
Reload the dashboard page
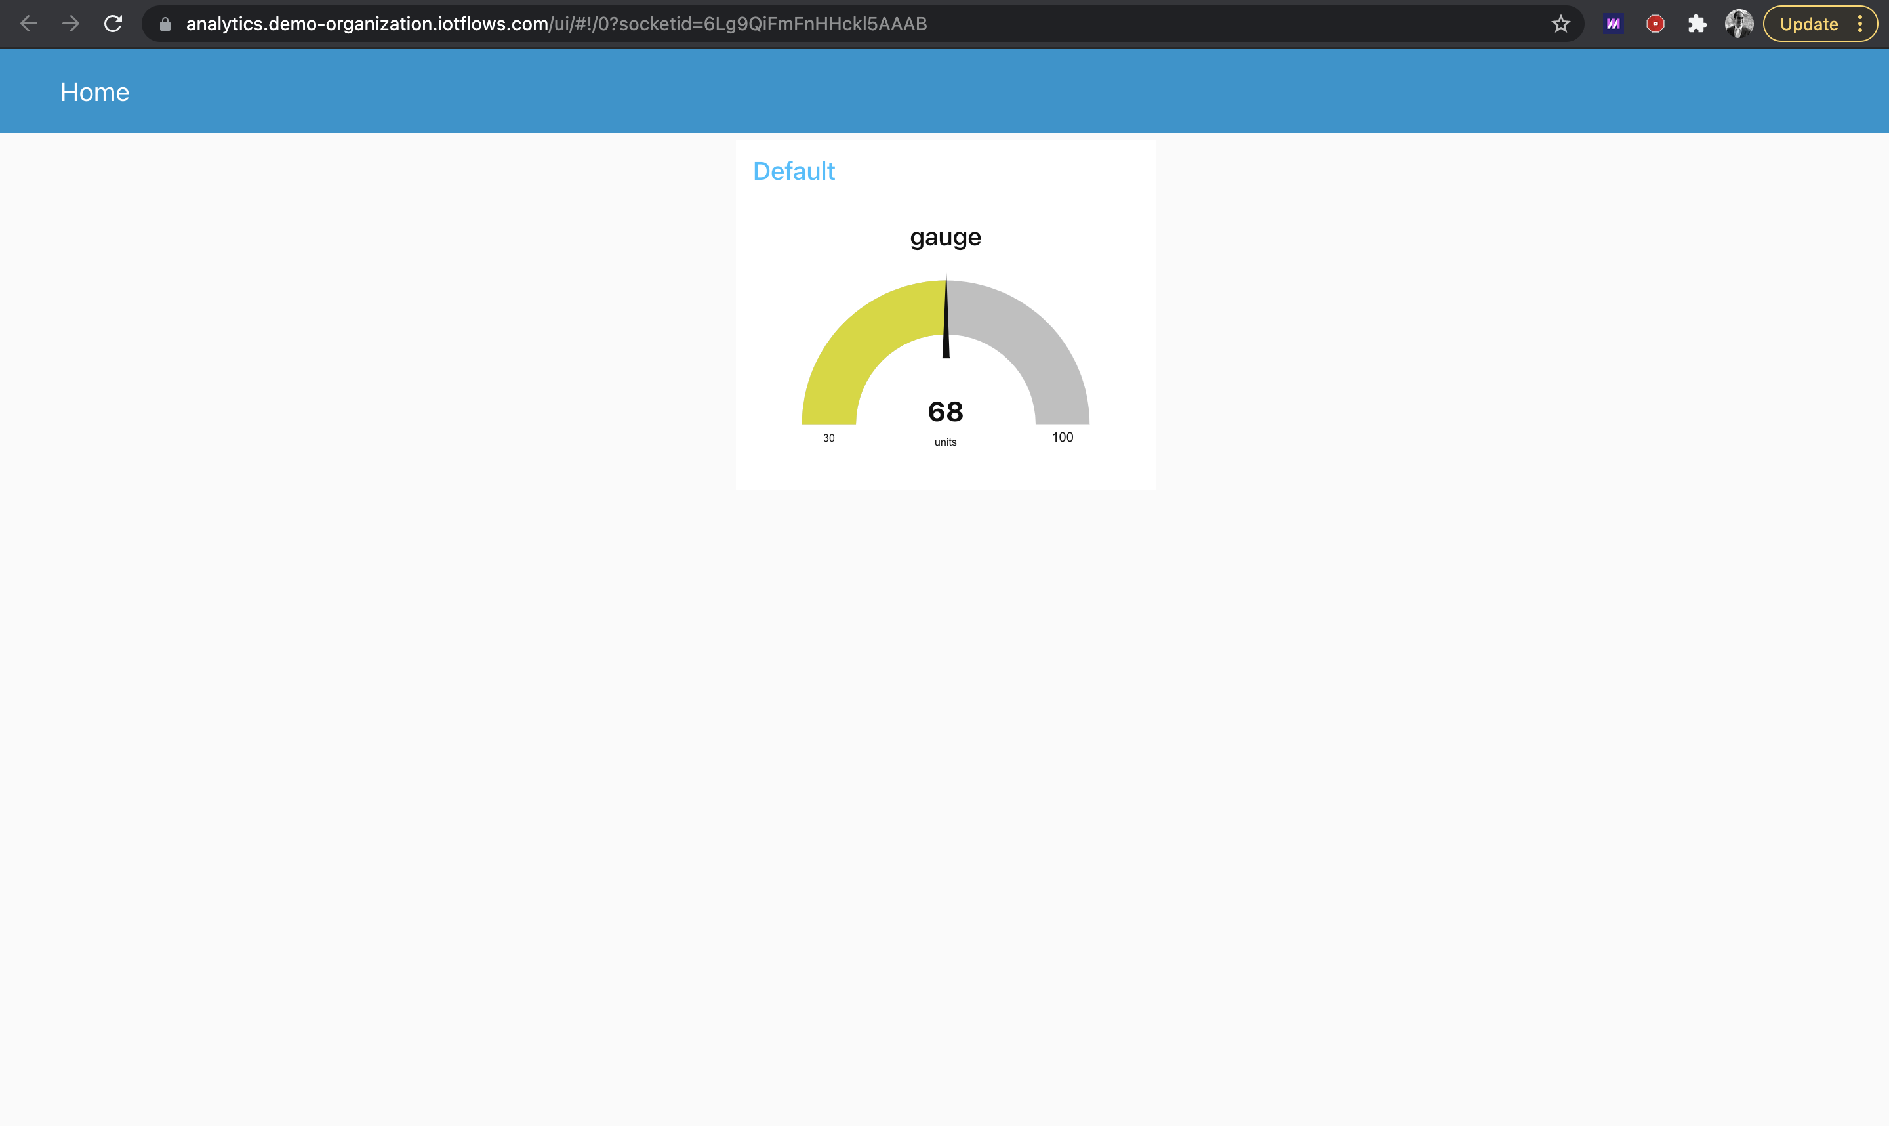tap(113, 24)
